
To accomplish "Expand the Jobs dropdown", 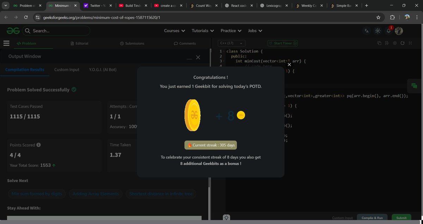I will coord(255,31).
